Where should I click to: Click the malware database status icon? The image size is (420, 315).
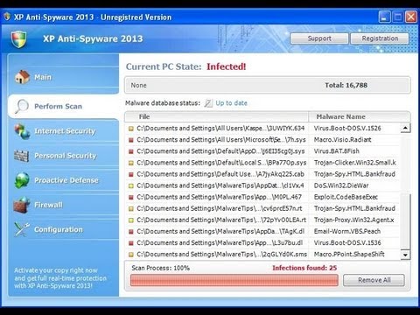click(x=208, y=102)
